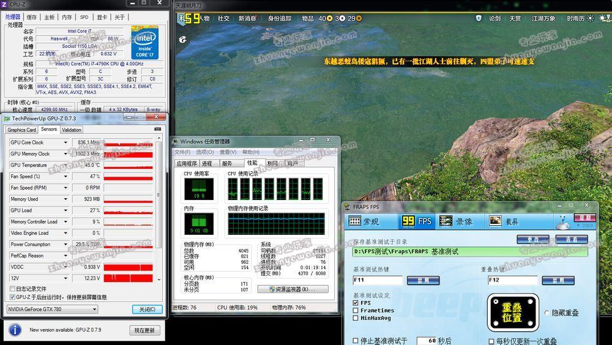Click the silver coin icon after 3

pos(342,18)
